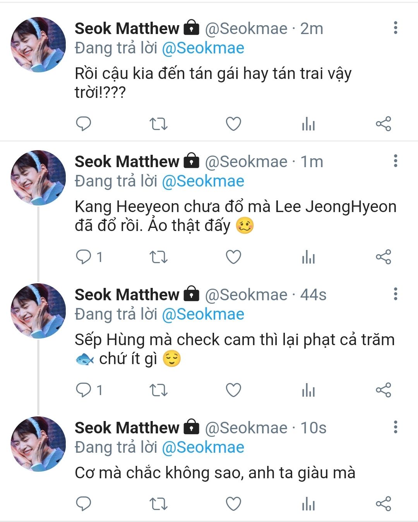Reply to the tweet posted 2m ago
Viewport: 418px width, 522px height.
[x=83, y=124]
